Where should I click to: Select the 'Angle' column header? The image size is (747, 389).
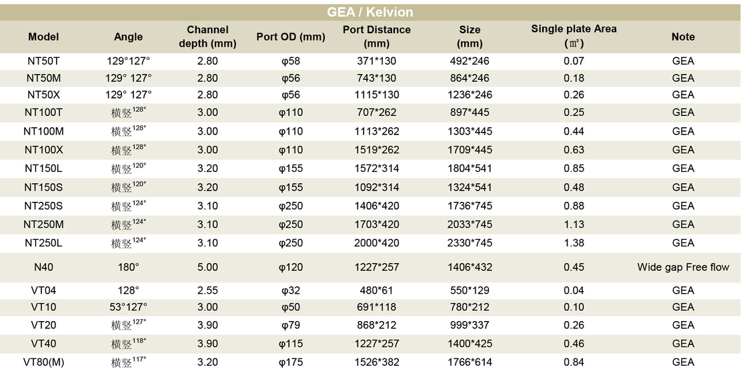tap(128, 37)
